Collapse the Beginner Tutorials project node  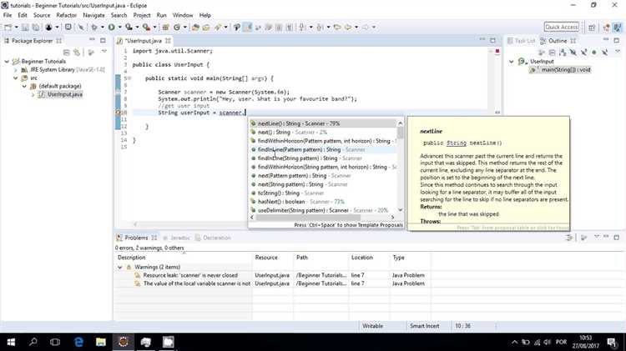coord(7,62)
